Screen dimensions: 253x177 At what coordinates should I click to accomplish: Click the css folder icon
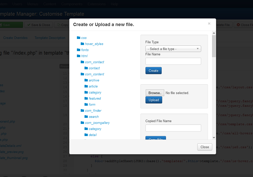pyautogui.click(x=79, y=37)
